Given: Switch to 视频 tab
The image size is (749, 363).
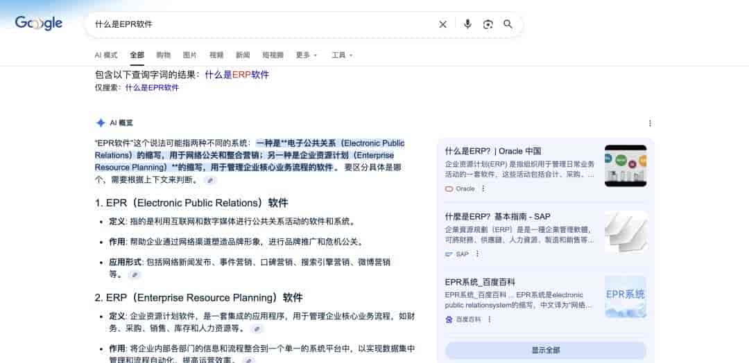Looking at the screenshot, I should pos(216,55).
